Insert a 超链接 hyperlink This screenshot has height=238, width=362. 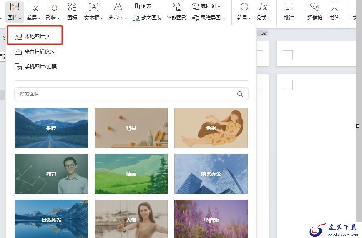[x=315, y=11]
